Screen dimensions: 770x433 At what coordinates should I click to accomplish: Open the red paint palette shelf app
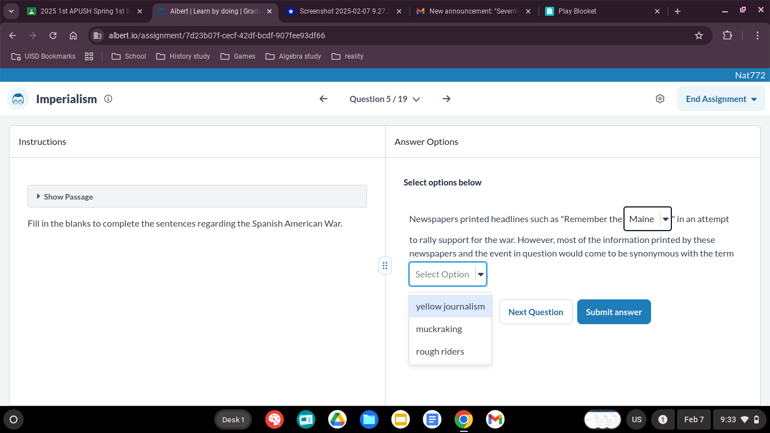[275, 419]
